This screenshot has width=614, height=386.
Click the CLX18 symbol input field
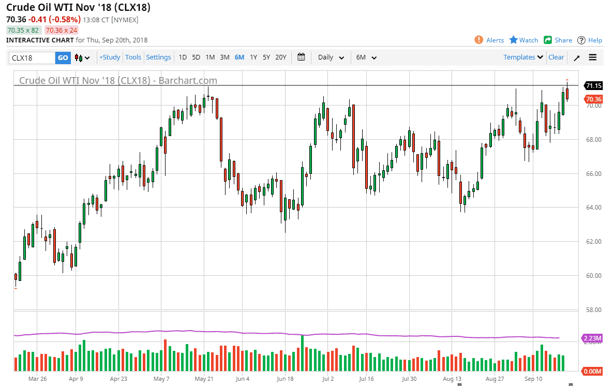[32, 57]
